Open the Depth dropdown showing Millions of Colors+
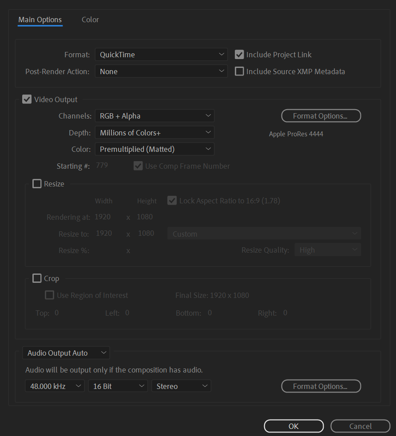Viewport: 396px width, 436px height. tap(154, 132)
